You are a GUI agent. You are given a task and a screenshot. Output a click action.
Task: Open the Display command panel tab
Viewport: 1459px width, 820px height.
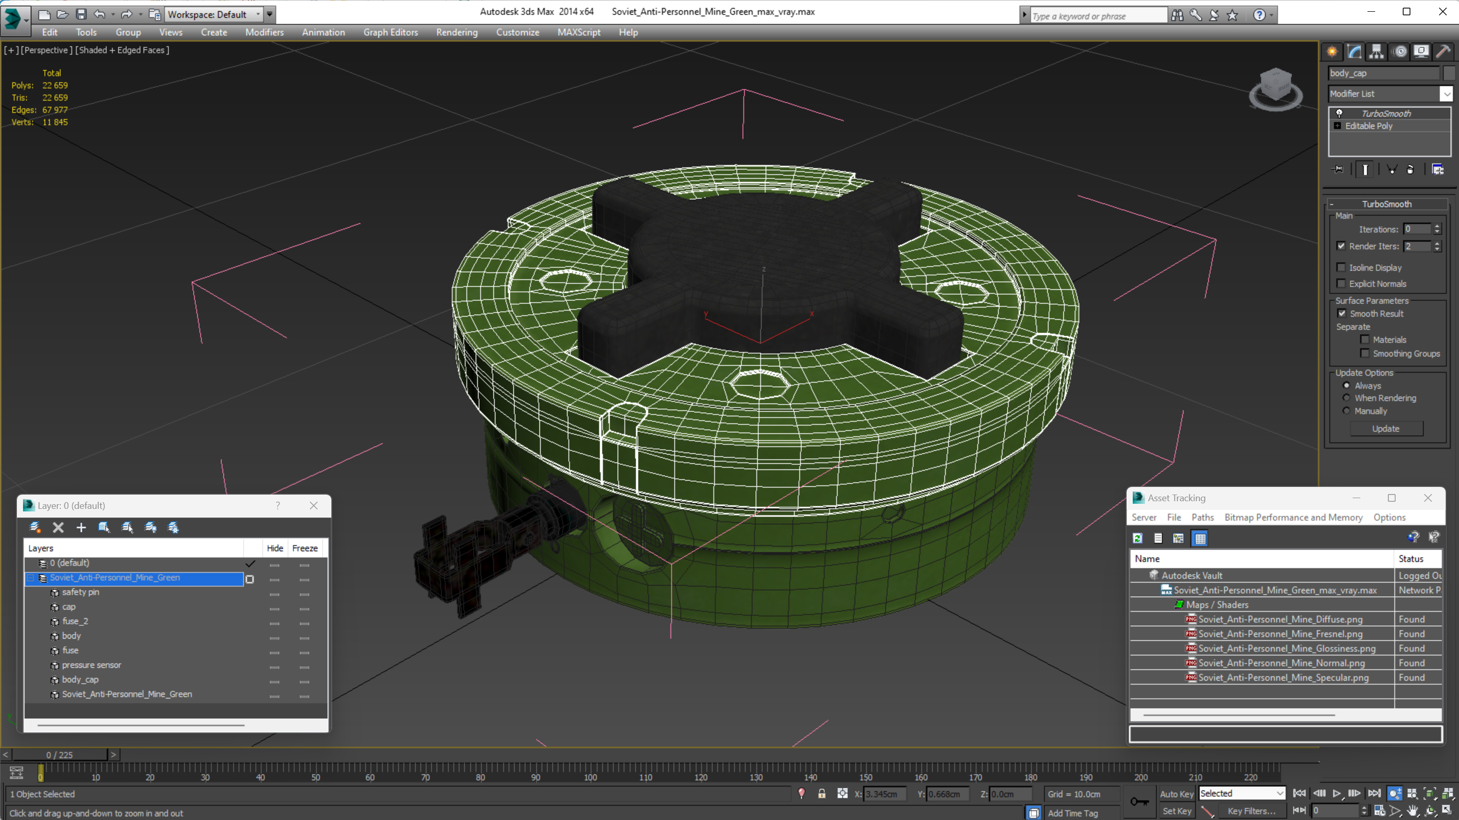[x=1421, y=52]
